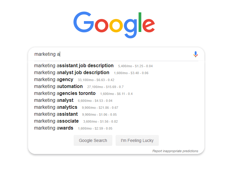Choose the 'marketing associate' suggestion
The height and width of the screenshot is (179, 237).
click(x=56, y=121)
